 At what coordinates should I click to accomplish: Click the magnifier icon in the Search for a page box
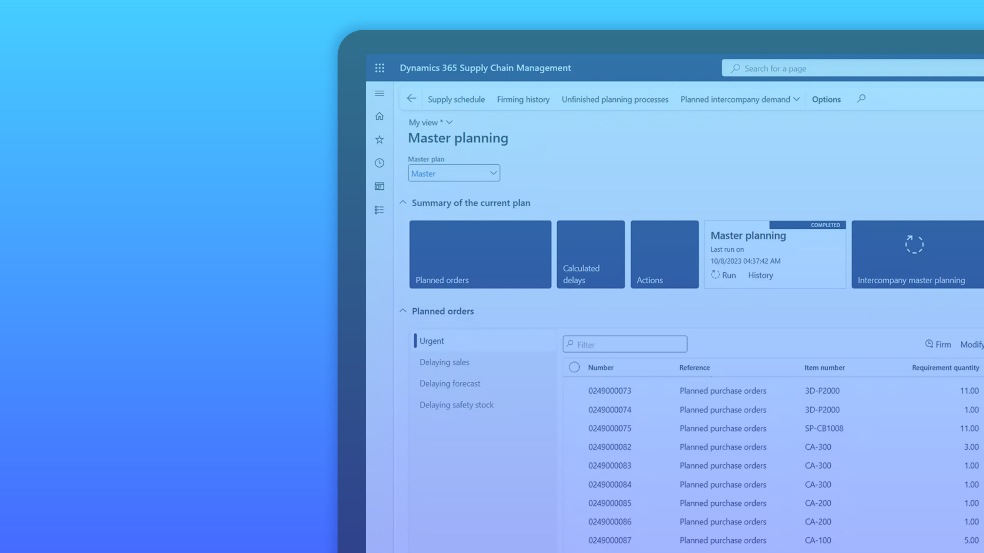735,68
